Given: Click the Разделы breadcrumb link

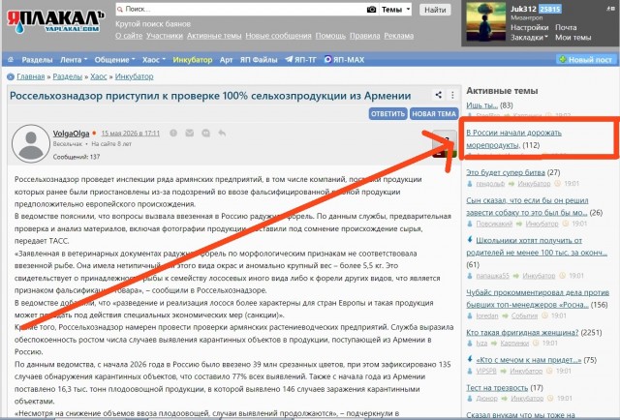Looking at the screenshot, I should 68,76.
